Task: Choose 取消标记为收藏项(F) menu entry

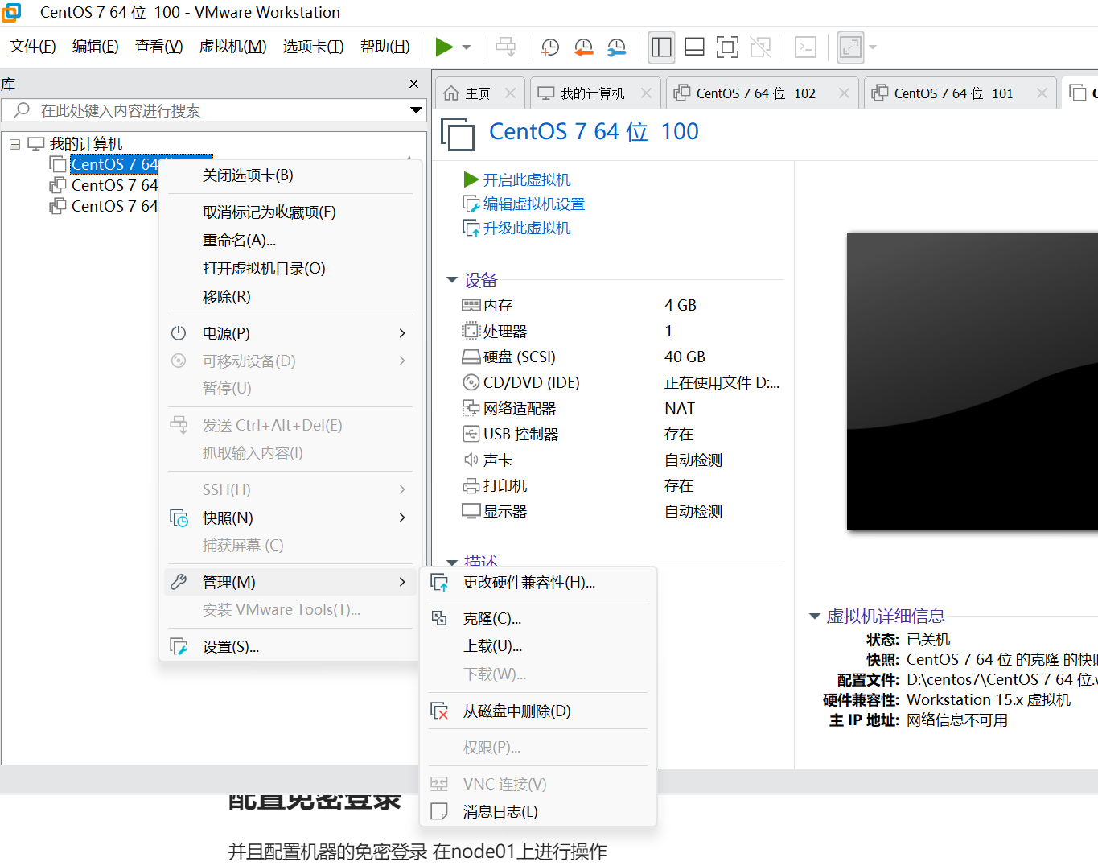Action: point(290,212)
